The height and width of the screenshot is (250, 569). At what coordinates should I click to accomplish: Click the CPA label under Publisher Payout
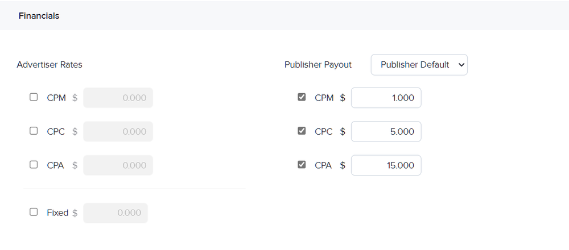point(323,165)
